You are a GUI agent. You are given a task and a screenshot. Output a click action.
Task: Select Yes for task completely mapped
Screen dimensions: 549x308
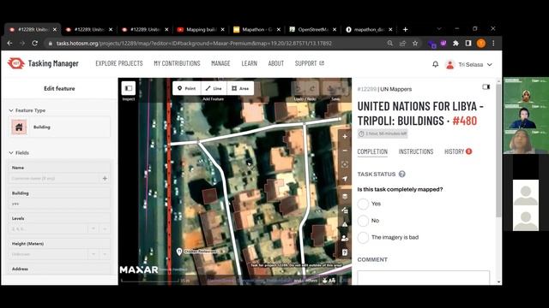pyautogui.click(x=363, y=204)
